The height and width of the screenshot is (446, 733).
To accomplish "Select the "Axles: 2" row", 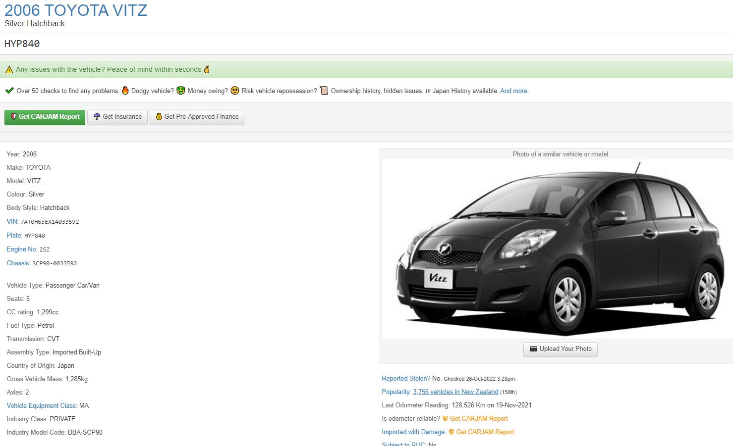I will 18,392.
